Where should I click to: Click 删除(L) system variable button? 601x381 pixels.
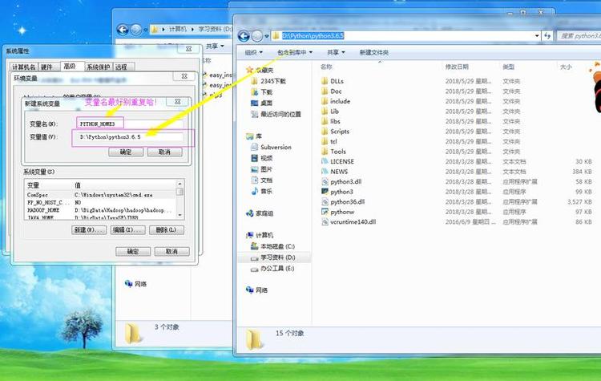click(x=167, y=230)
